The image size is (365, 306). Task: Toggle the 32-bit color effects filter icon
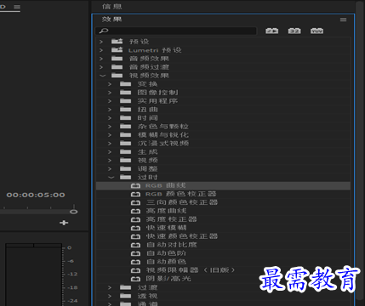(x=294, y=31)
